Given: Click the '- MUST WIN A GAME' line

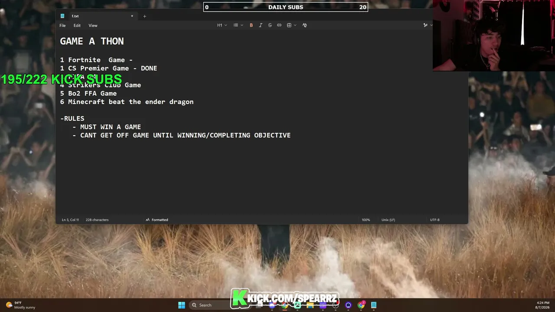Looking at the screenshot, I should (107, 127).
